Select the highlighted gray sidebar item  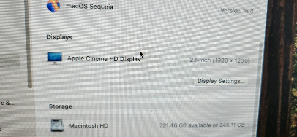click(10, 61)
